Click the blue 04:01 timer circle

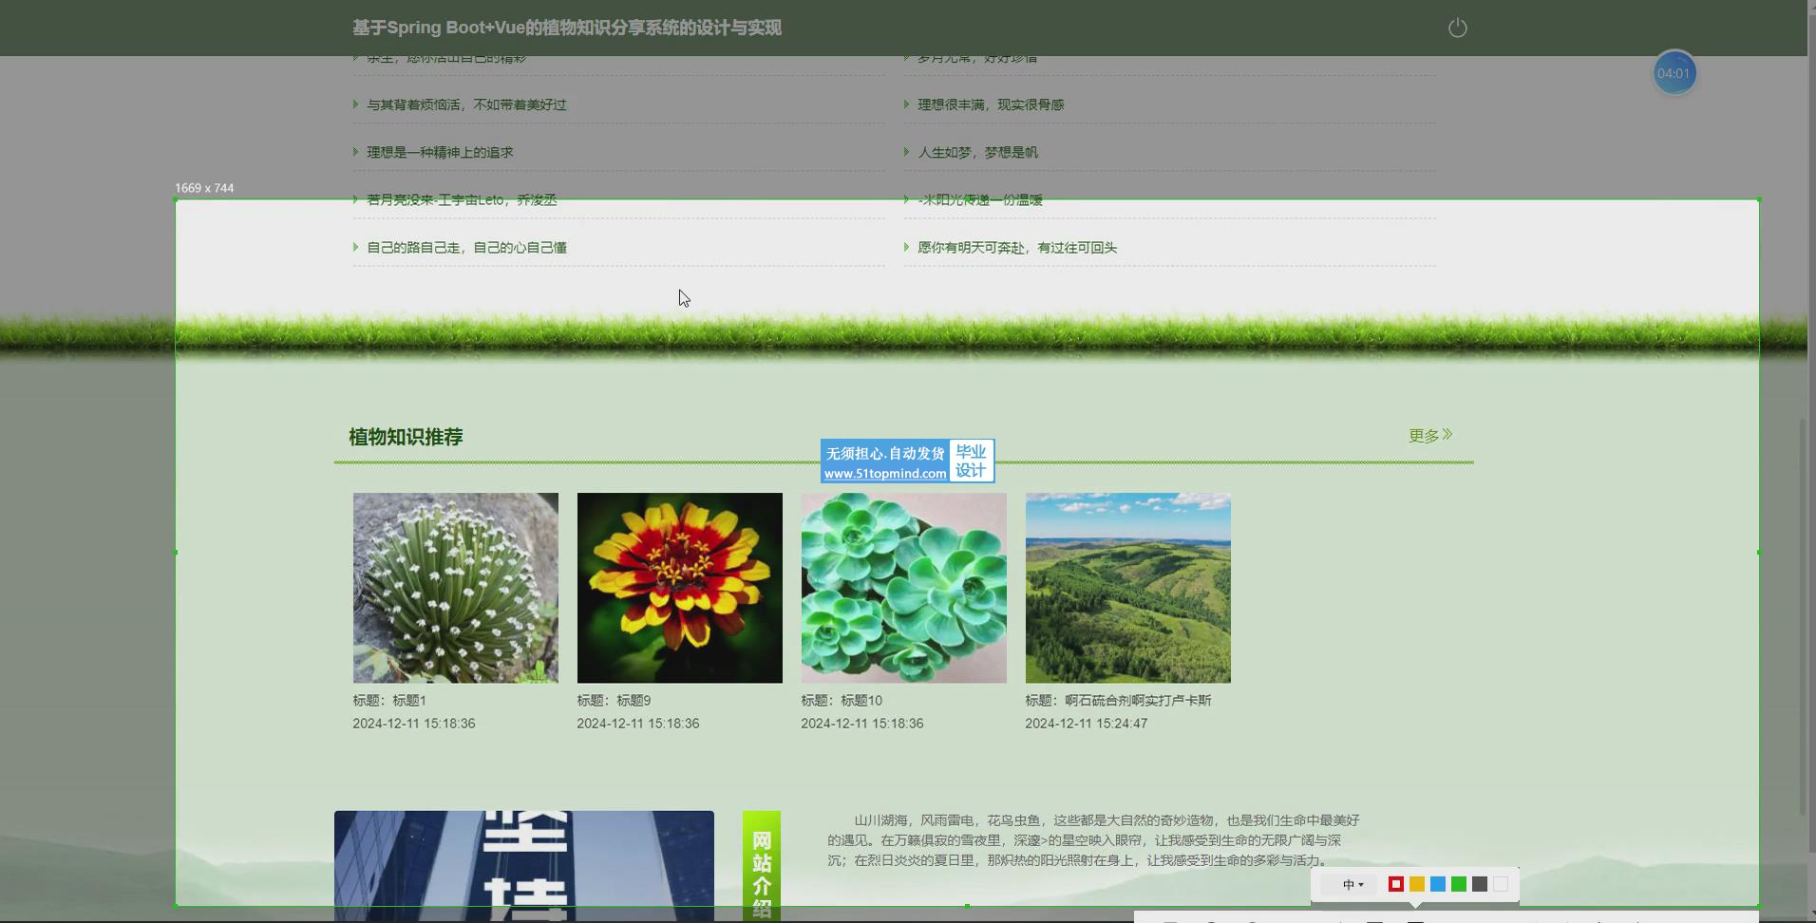point(1674,73)
